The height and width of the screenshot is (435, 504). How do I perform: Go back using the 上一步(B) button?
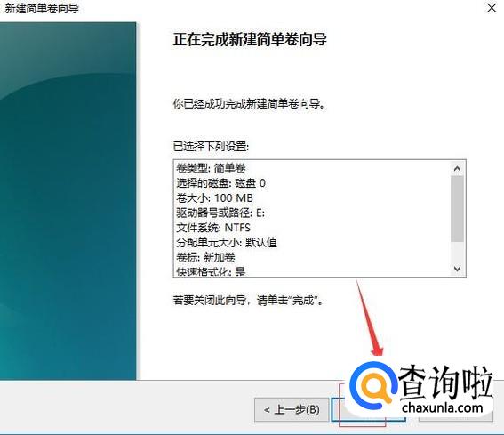292,410
